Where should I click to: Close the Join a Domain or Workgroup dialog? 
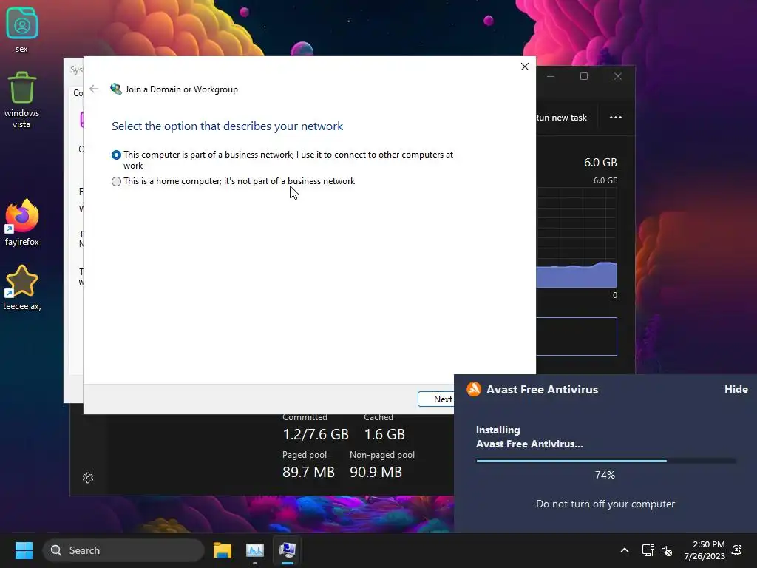525,67
